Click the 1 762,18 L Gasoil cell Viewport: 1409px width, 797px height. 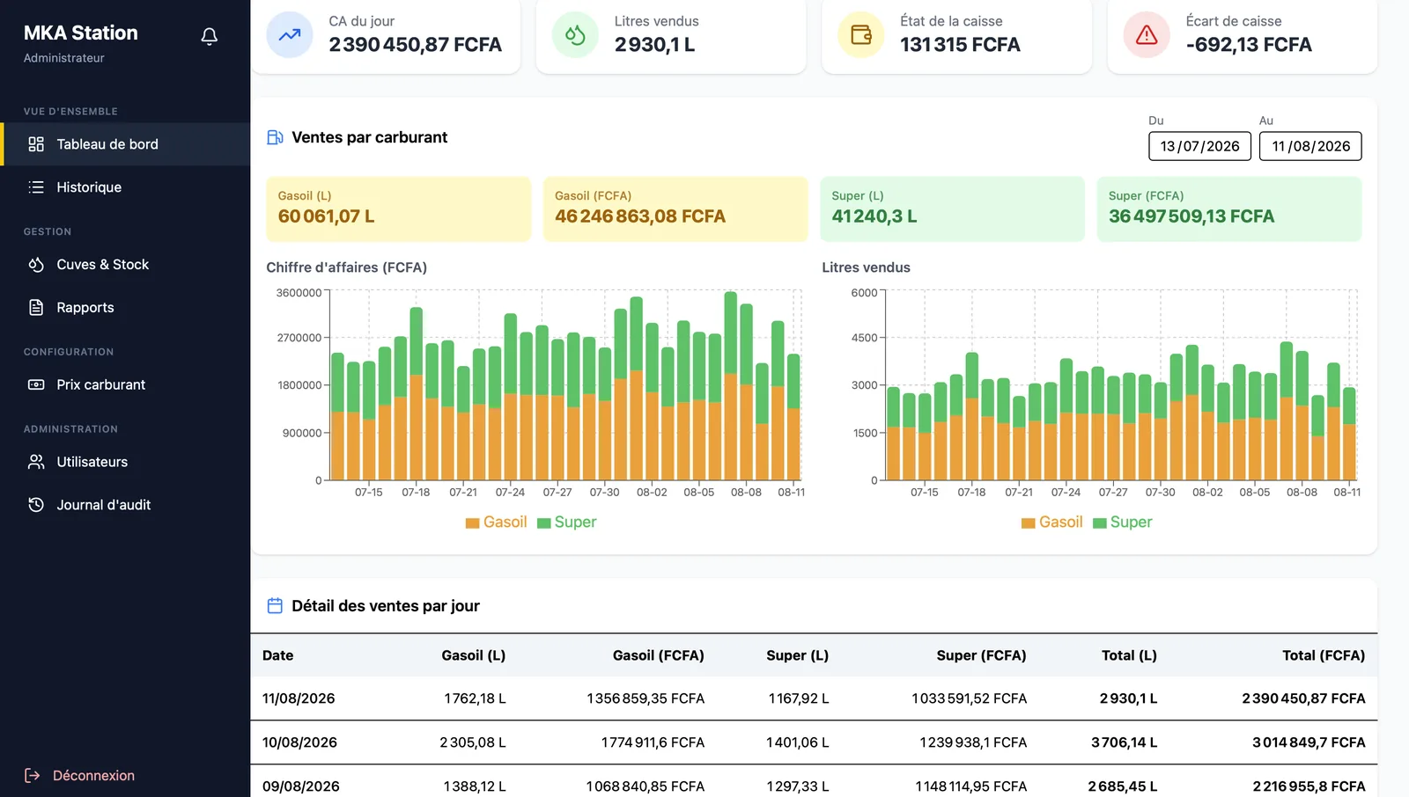[x=475, y=698]
